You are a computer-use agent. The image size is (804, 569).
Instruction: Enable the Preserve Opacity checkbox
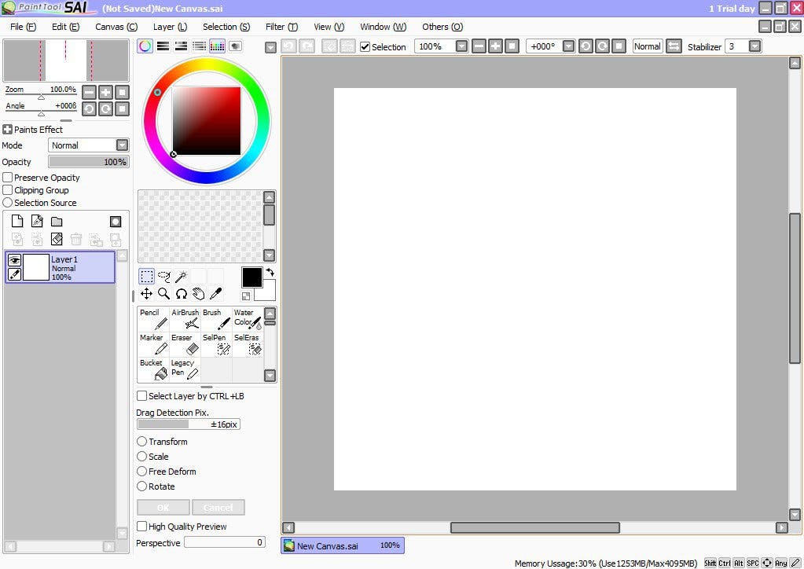click(x=6, y=178)
